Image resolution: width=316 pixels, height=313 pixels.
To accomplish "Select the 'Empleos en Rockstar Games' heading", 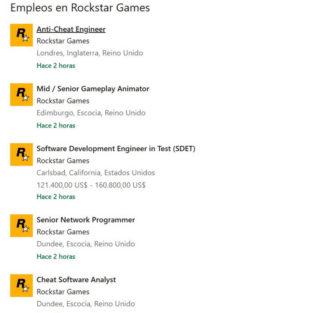I will point(80,8).
